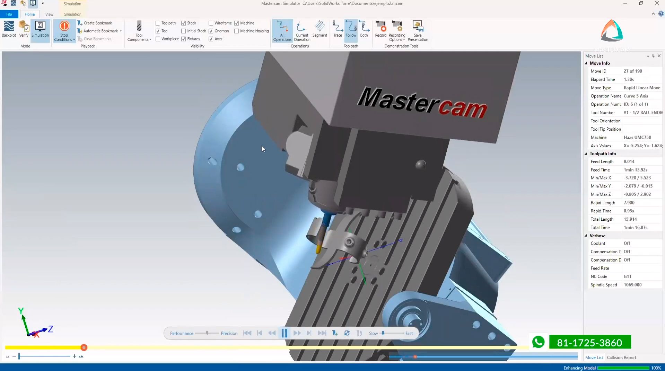Pause the simulation playback
Viewport: 665px width, 371px height.
pos(284,333)
